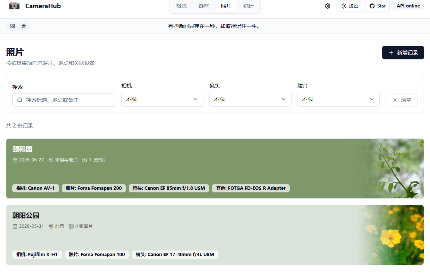Image resolution: width=430 pixels, height=277 pixels.
Task: Click the image icon beside 1 张图片
Action: click(85, 160)
